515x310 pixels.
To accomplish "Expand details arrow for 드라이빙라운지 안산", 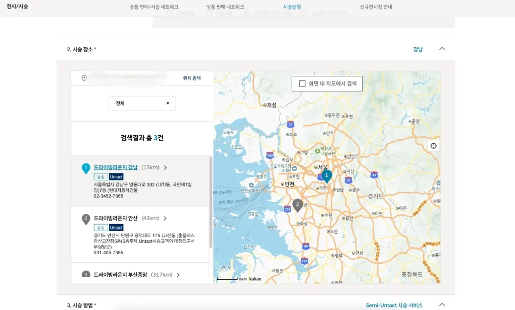I will coord(165,219).
